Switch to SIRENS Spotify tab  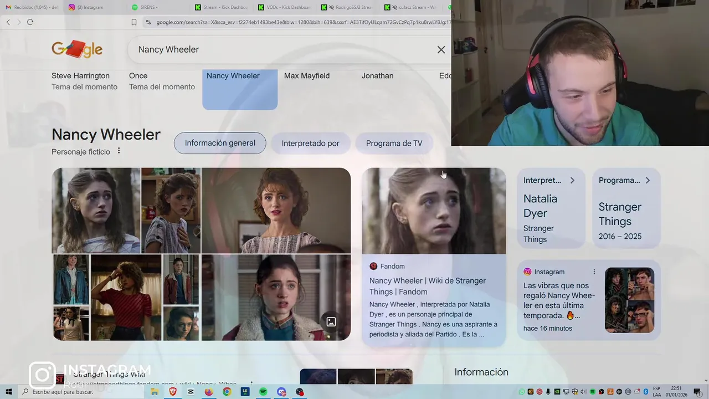[159, 7]
